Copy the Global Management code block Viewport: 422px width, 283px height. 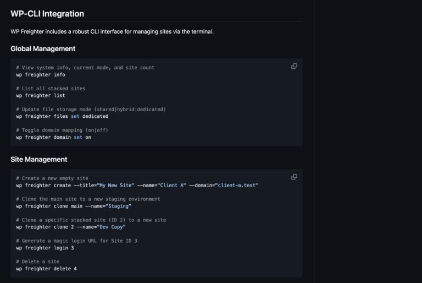294,66
